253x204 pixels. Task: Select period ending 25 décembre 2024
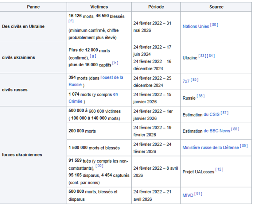pyautogui.click(x=152, y=82)
